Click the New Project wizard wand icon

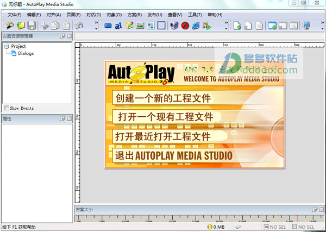coord(10,26)
